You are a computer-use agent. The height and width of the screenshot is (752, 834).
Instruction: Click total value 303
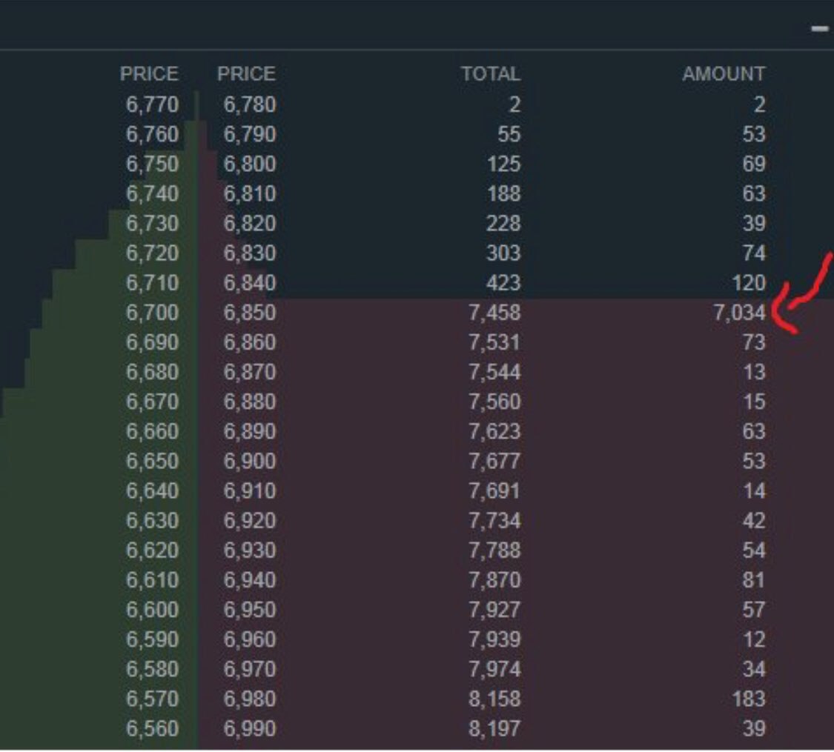[503, 253]
